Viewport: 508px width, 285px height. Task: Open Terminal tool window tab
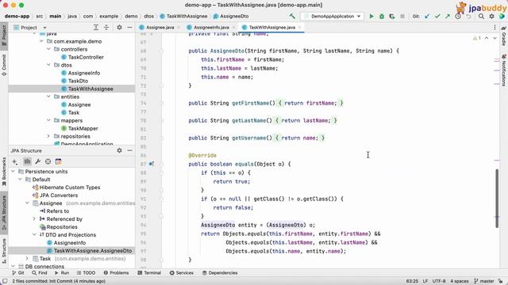(149, 272)
